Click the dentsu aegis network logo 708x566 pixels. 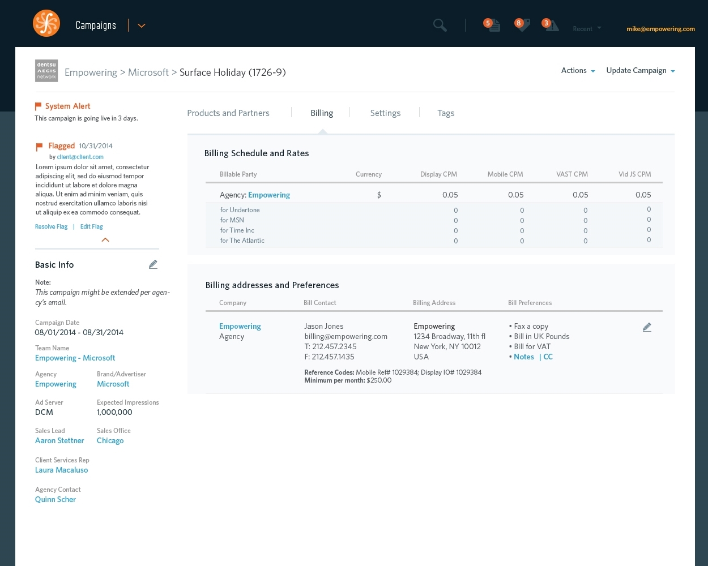46,71
